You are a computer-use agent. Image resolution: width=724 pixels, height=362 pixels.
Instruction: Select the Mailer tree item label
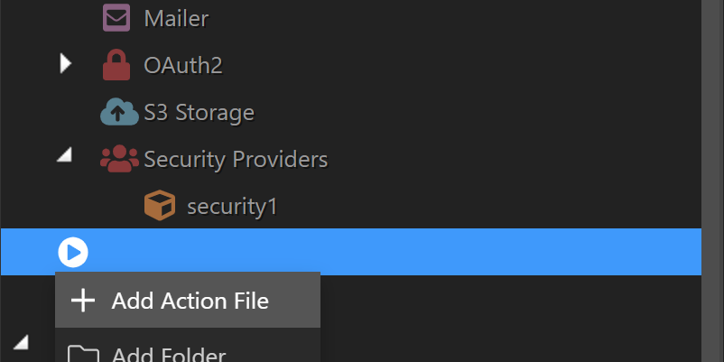coord(176,19)
